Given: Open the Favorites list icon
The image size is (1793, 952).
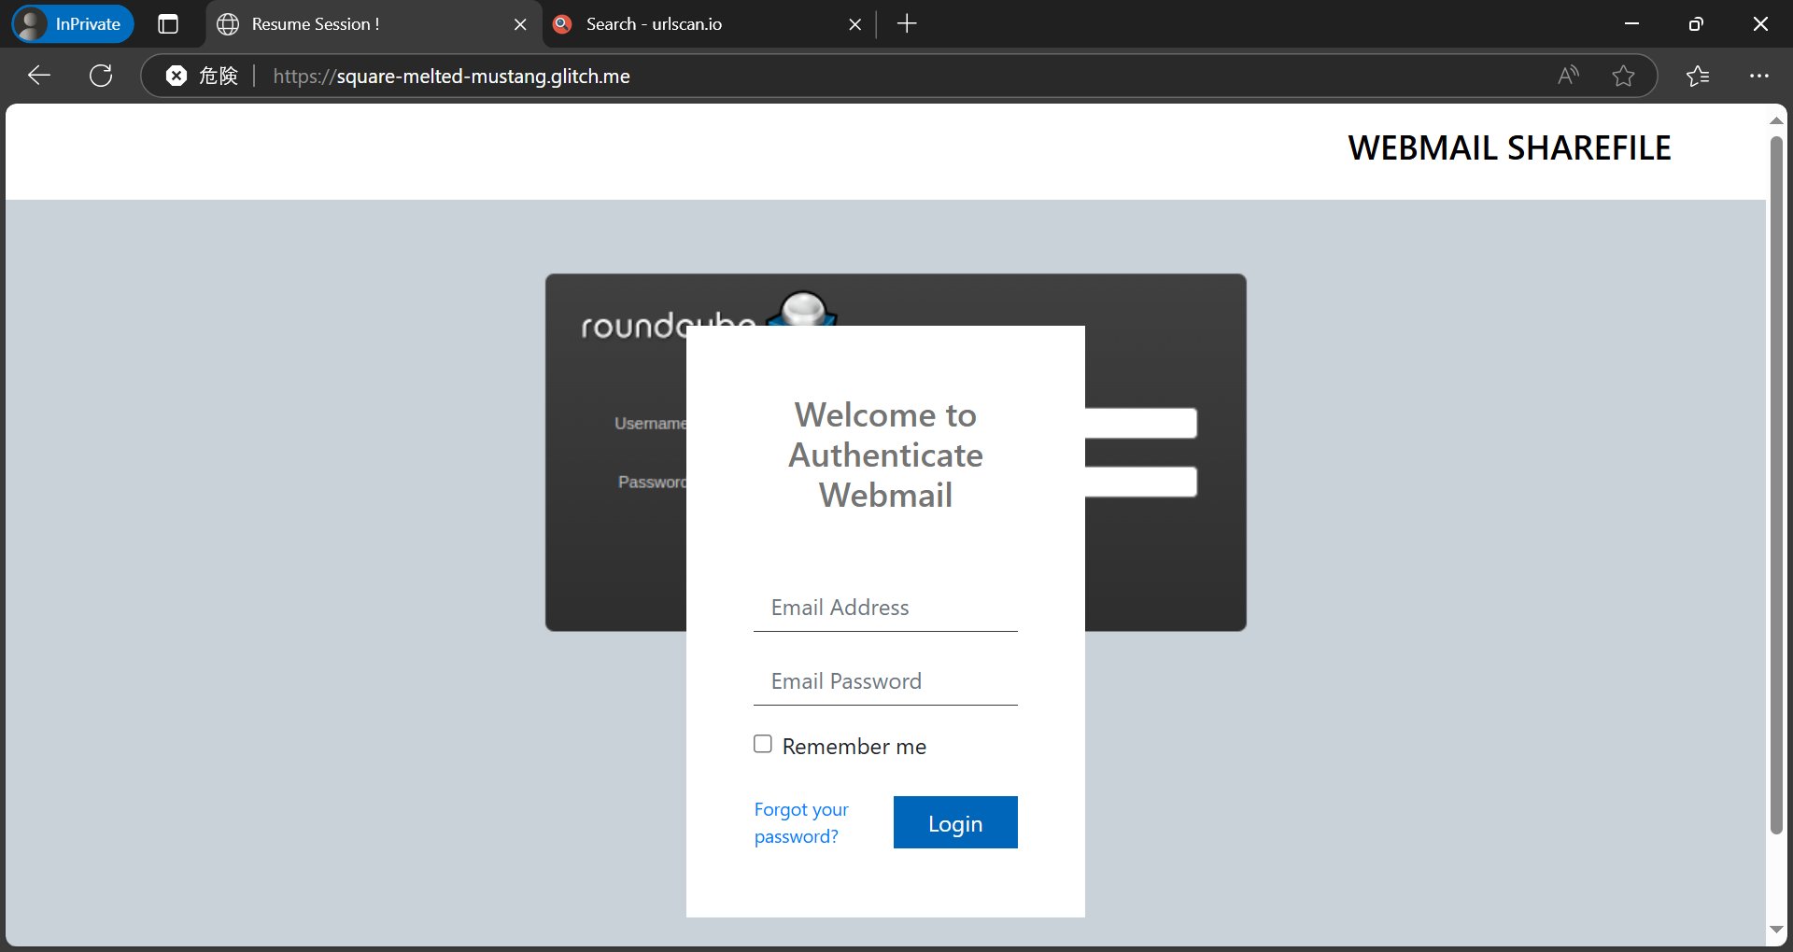Looking at the screenshot, I should click(x=1698, y=76).
